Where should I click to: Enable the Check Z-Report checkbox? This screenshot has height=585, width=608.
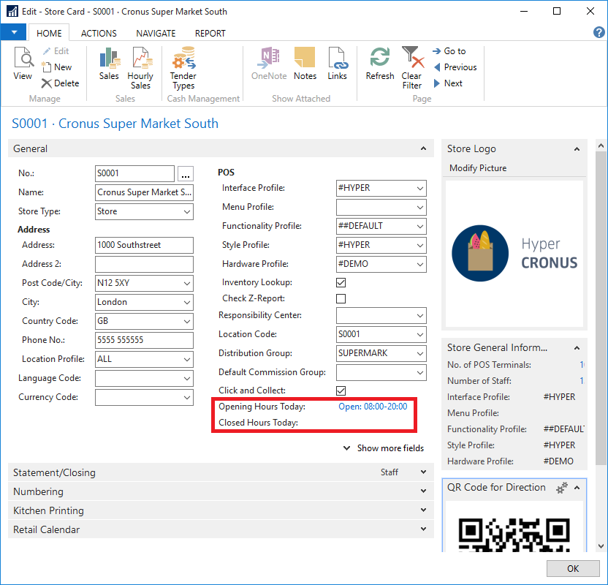tap(341, 298)
